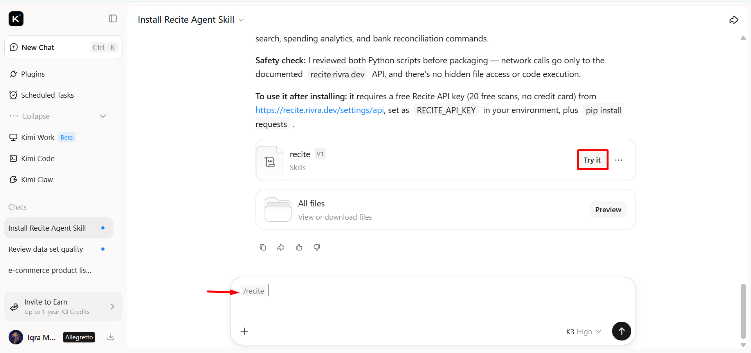
Task: Click the Kimi Claw icon
Action: [x=13, y=179]
